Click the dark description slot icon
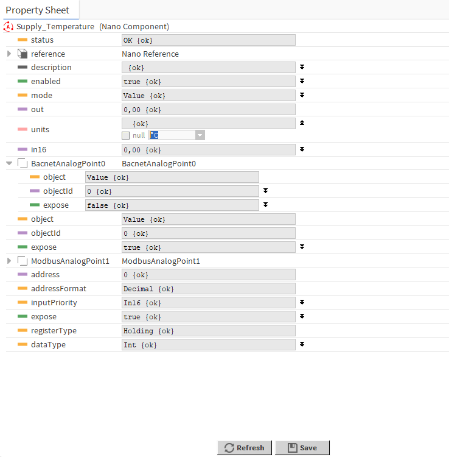 tap(23, 68)
